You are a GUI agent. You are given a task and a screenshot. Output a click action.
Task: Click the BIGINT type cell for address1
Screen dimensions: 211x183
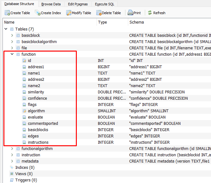click(104, 67)
